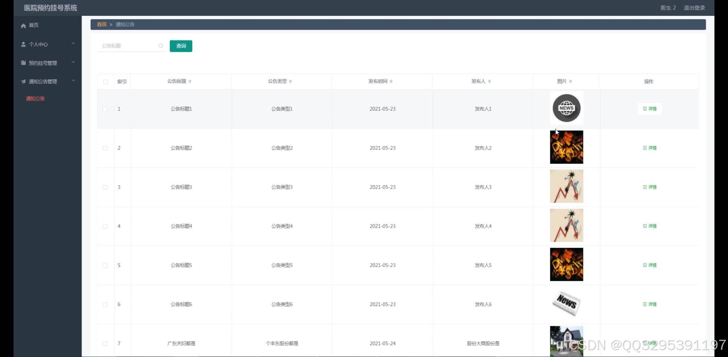Click the home icon in sidebar
The height and width of the screenshot is (357, 728).
pyautogui.click(x=23, y=25)
